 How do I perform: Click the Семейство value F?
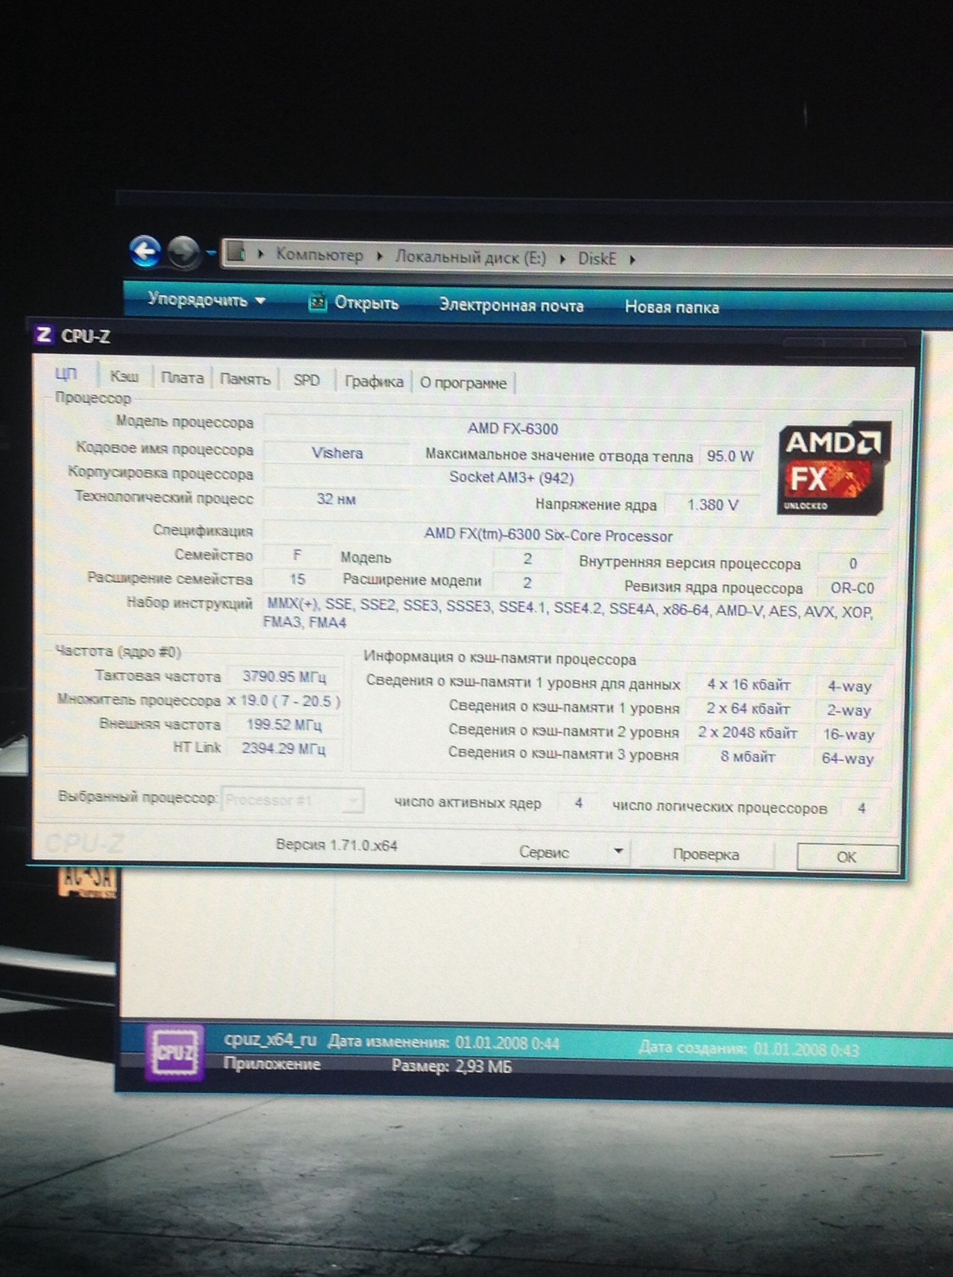(x=297, y=555)
